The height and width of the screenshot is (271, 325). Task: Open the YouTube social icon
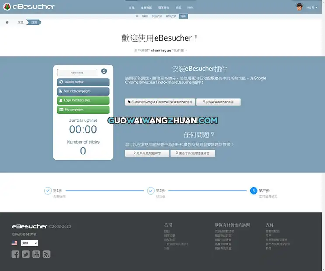click(36, 254)
